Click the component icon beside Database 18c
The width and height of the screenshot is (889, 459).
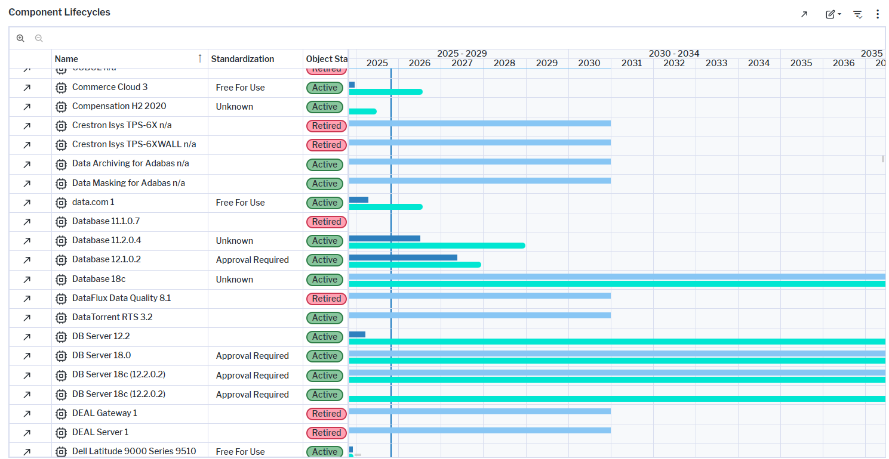coord(61,279)
